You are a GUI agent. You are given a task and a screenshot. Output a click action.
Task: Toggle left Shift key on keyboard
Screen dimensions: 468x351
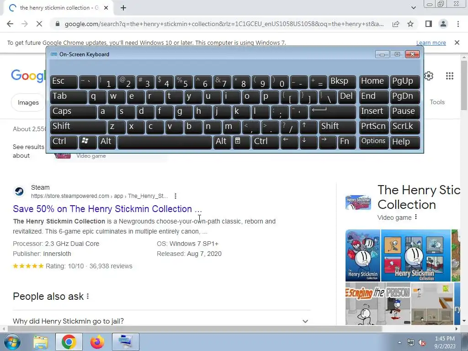click(x=78, y=127)
